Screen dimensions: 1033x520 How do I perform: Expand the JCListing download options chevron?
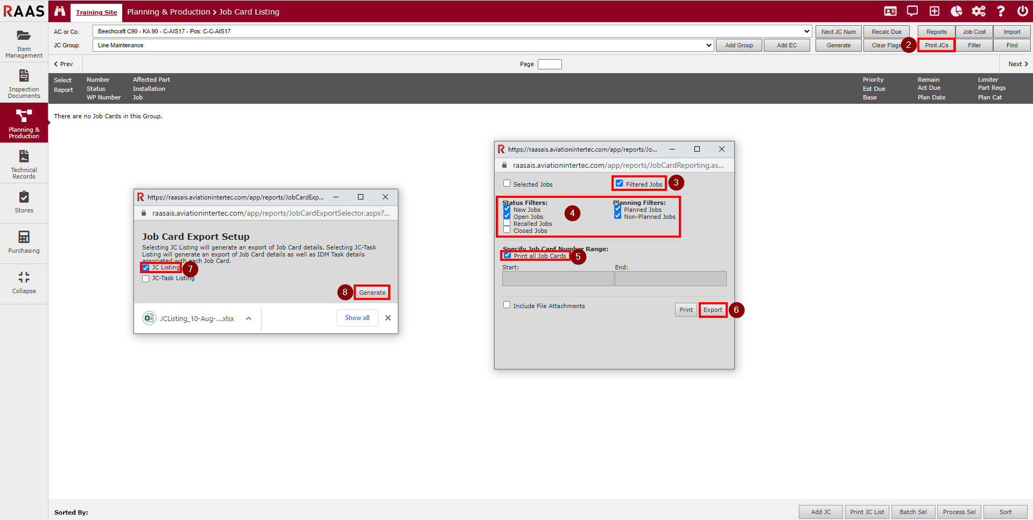tap(249, 318)
